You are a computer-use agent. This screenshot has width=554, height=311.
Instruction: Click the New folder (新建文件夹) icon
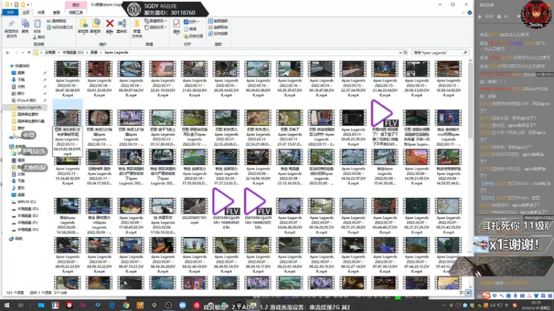pos(137,28)
